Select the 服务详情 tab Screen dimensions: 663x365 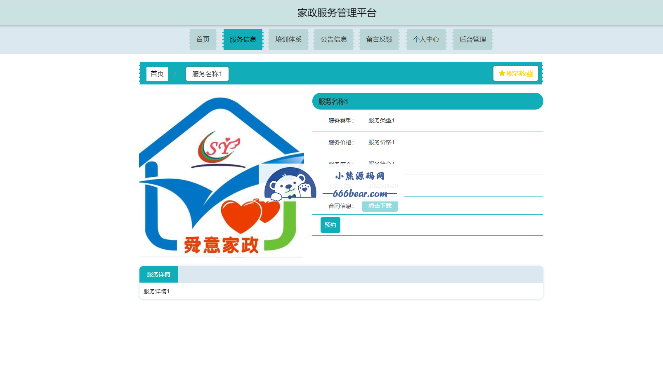tap(158, 274)
